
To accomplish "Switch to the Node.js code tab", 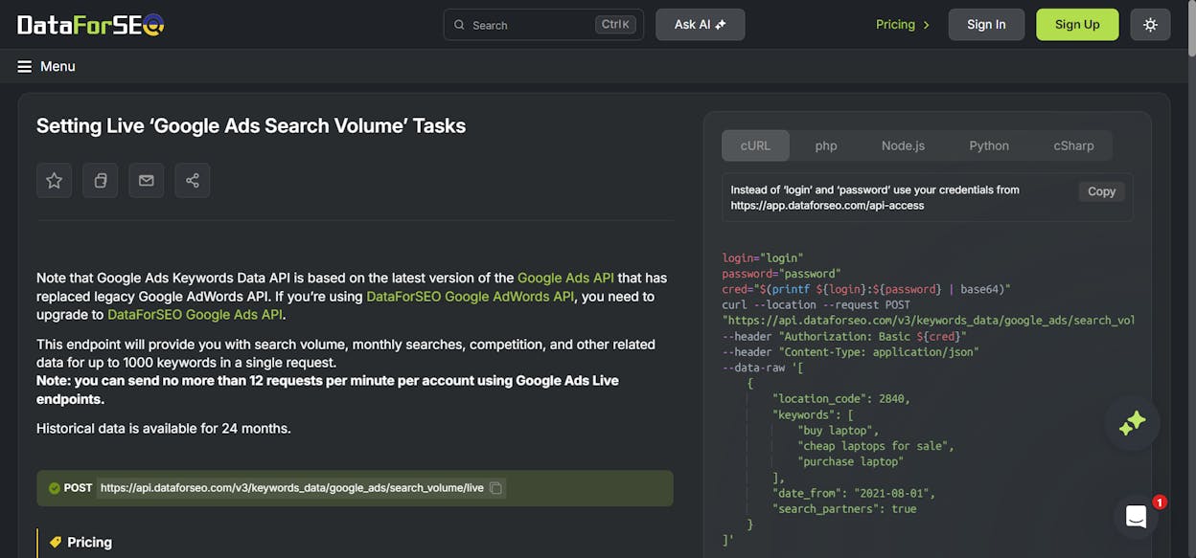I will click(903, 145).
